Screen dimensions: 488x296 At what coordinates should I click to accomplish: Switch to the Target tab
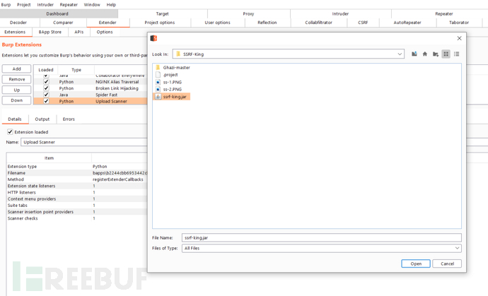coord(162,13)
